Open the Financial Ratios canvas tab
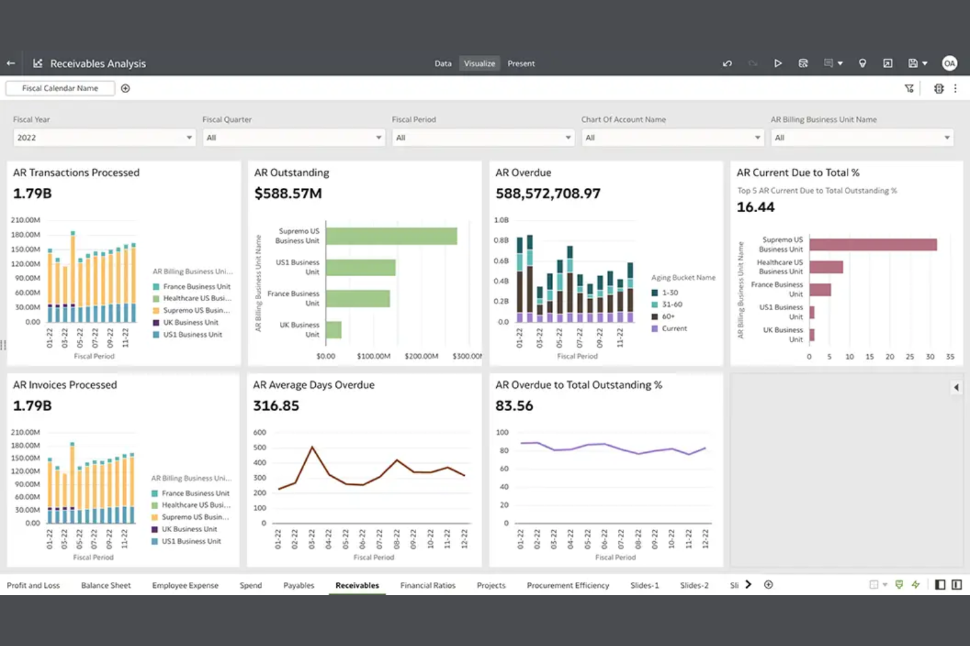970x646 pixels. (x=428, y=585)
